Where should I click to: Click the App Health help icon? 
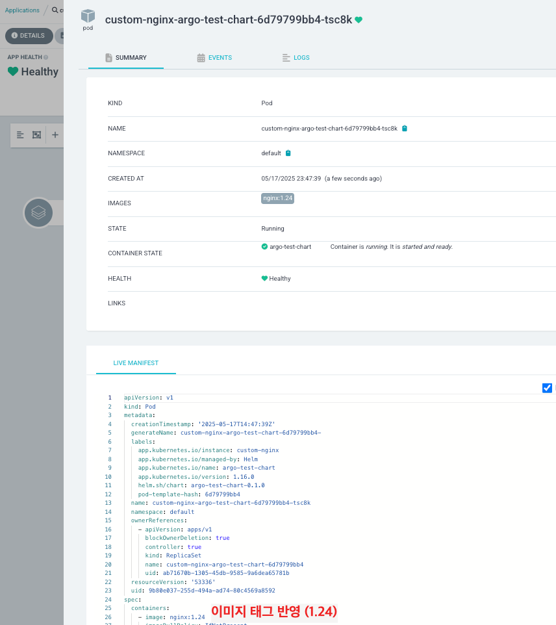(x=46, y=57)
